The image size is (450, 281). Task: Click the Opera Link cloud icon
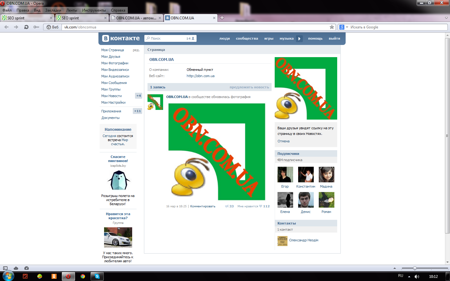pyautogui.click(x=16, y=268)
